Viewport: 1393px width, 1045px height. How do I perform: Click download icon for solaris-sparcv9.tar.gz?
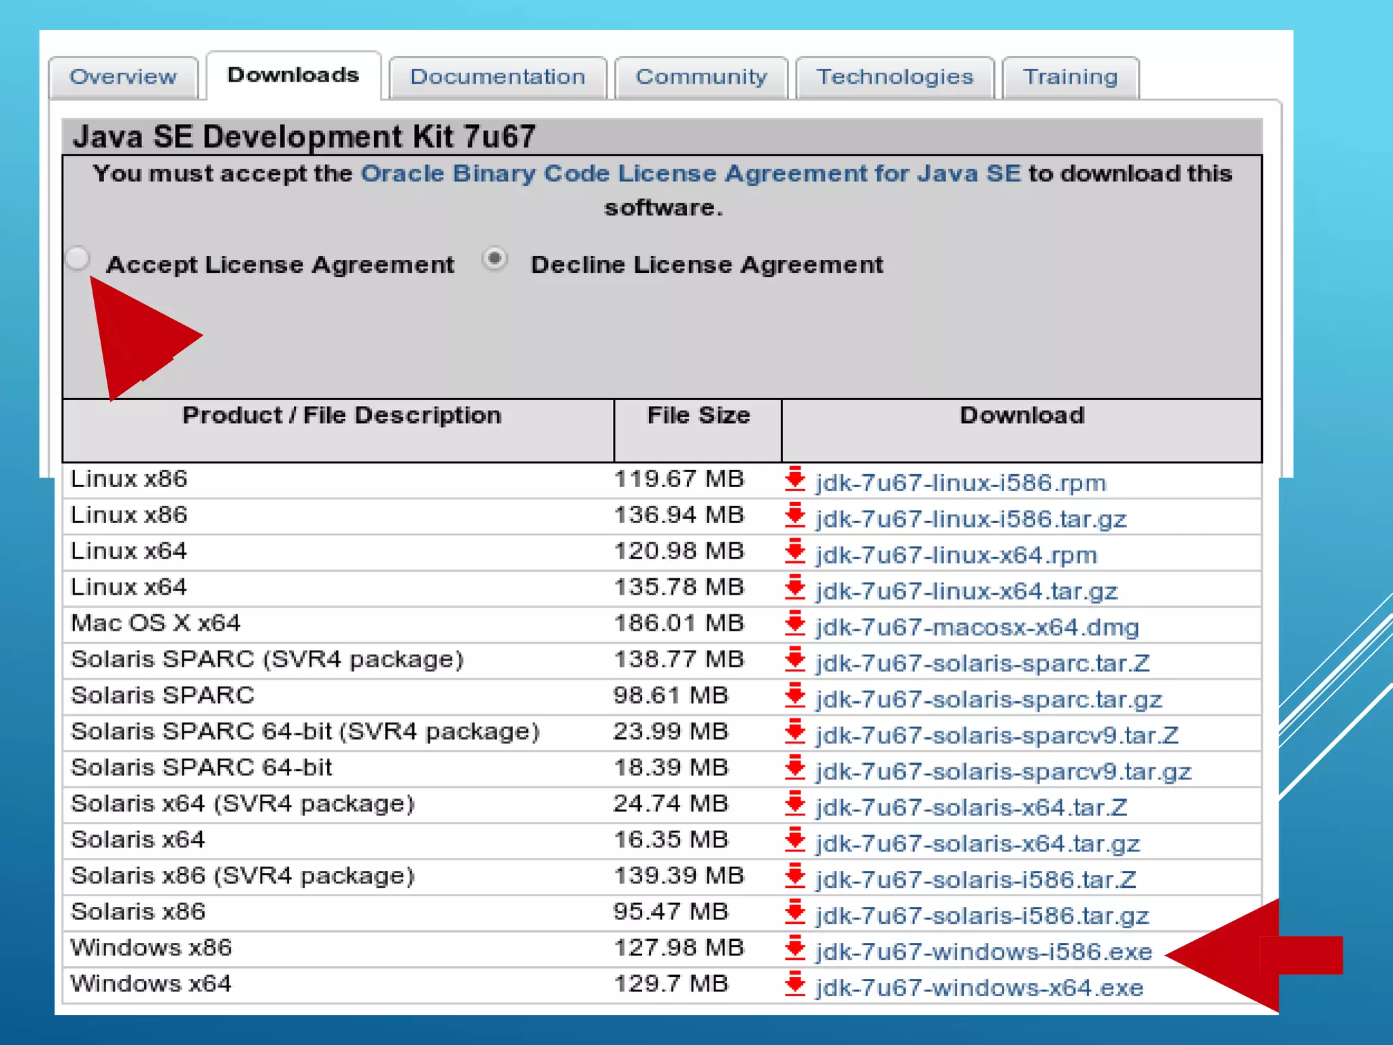click(794, 768)
